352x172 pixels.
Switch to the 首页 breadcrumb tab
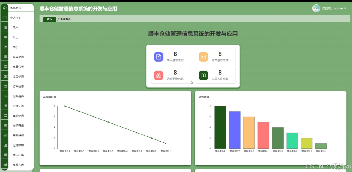click(49, 18)
